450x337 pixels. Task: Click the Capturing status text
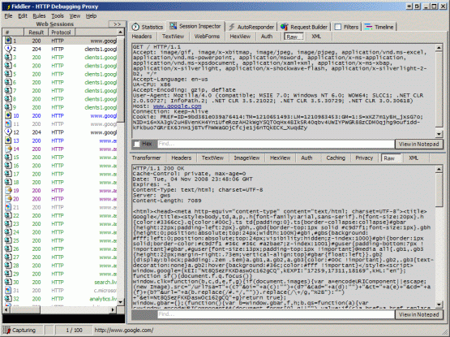24,331
